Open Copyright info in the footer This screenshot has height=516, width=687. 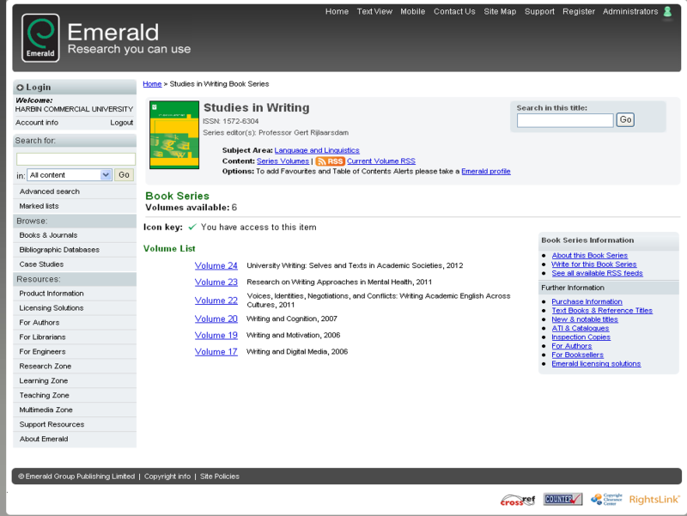[167, 477]
